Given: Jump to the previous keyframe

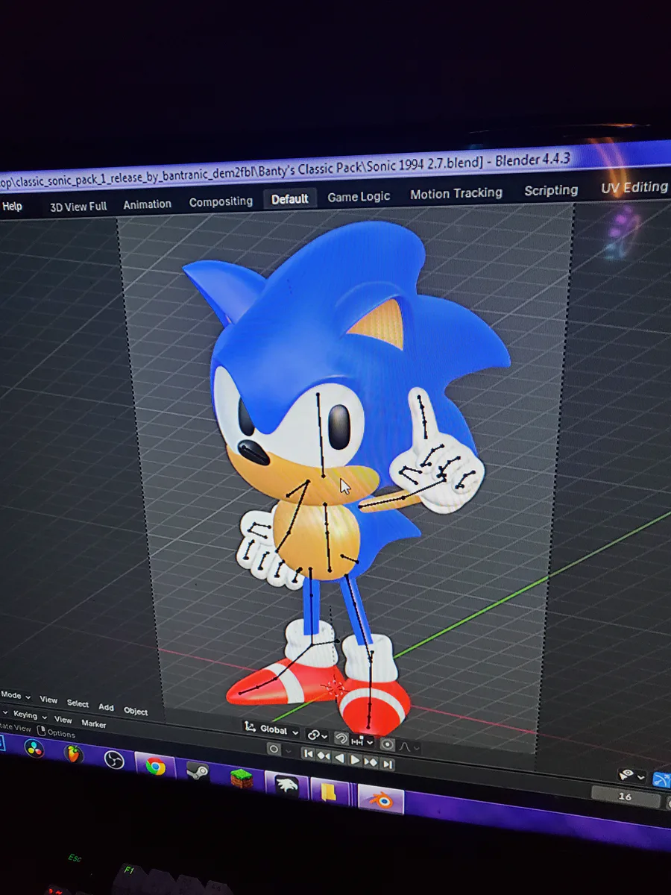Looking at the screenshot, I should tap(324, 756).
